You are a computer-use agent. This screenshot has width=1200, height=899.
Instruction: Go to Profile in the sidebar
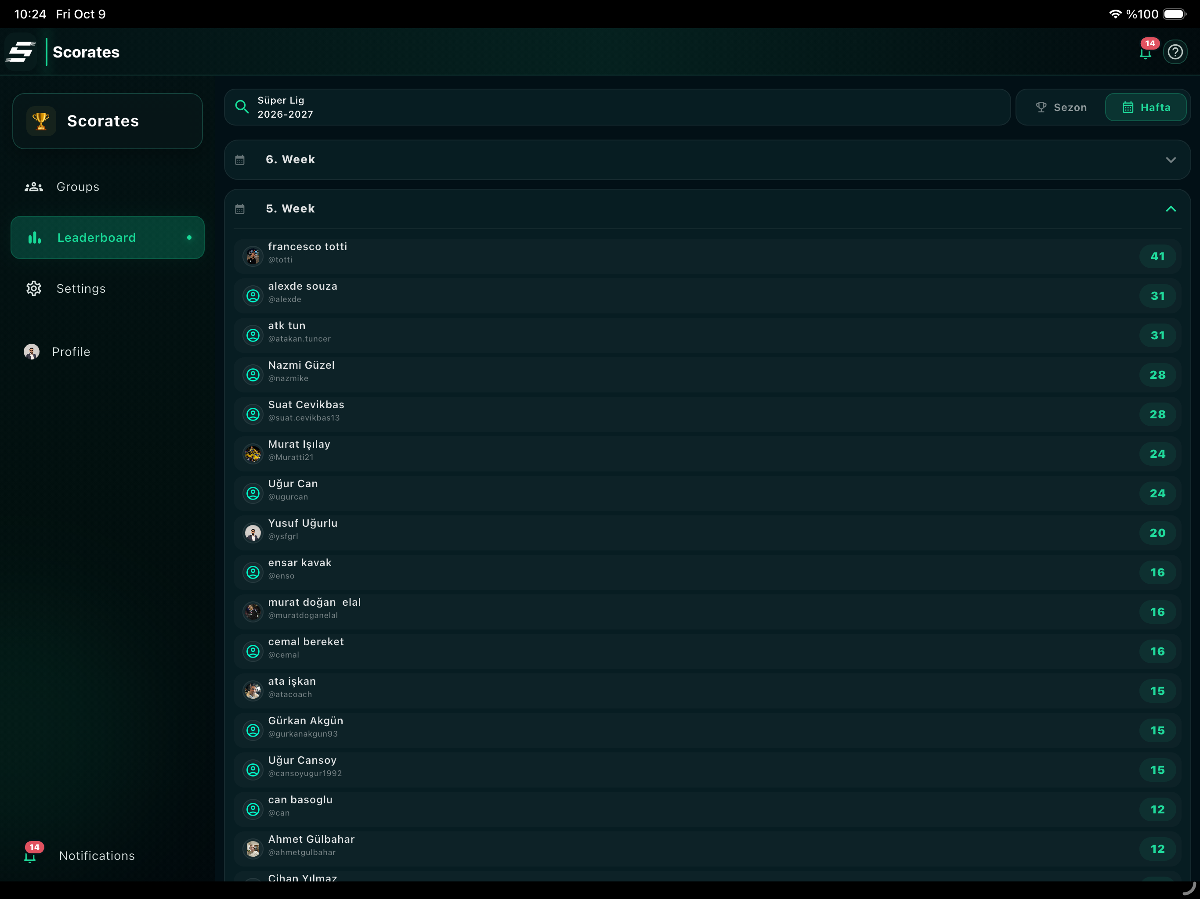(x=108, y=352)
